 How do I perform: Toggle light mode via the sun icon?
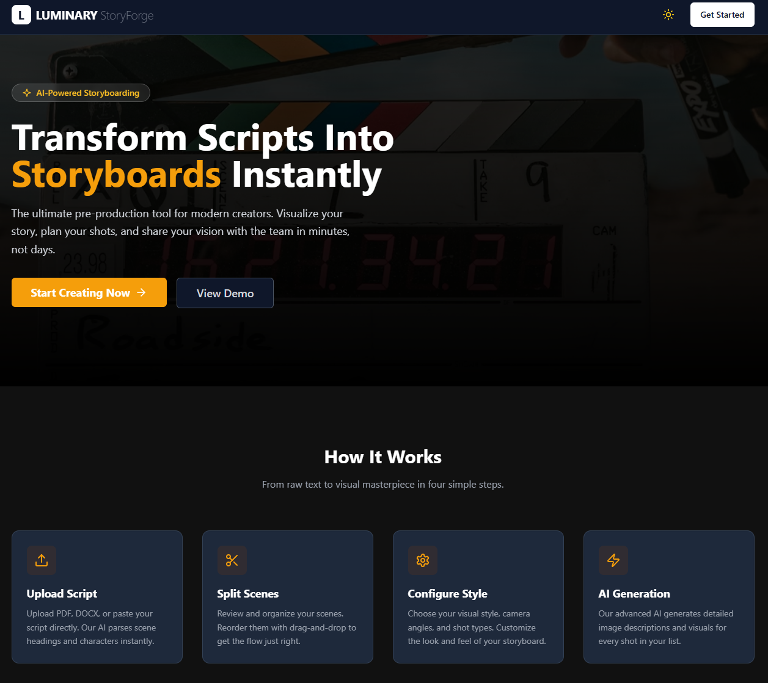pos(668,15)
